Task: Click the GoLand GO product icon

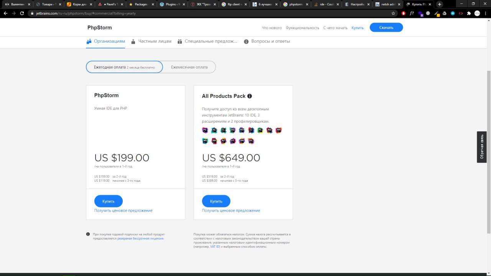Action: pyautogui.click(x=242, y=130)
